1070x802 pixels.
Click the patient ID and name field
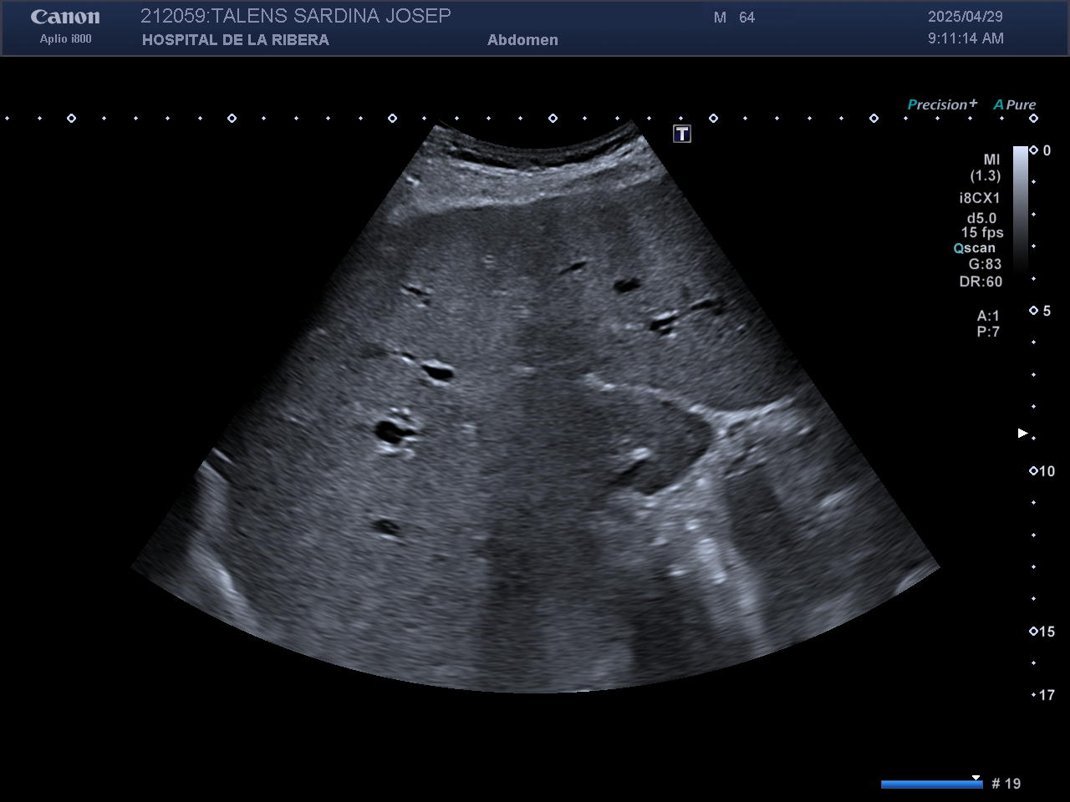click(x=295, y=17)
